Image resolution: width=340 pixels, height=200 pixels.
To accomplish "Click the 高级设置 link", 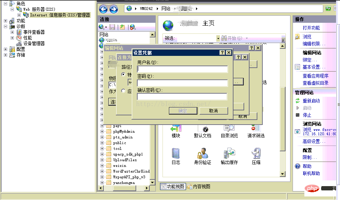I will click(314, 141).
